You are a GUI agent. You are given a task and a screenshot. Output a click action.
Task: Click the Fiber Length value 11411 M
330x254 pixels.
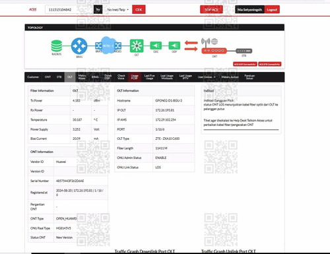click(161, 148)
